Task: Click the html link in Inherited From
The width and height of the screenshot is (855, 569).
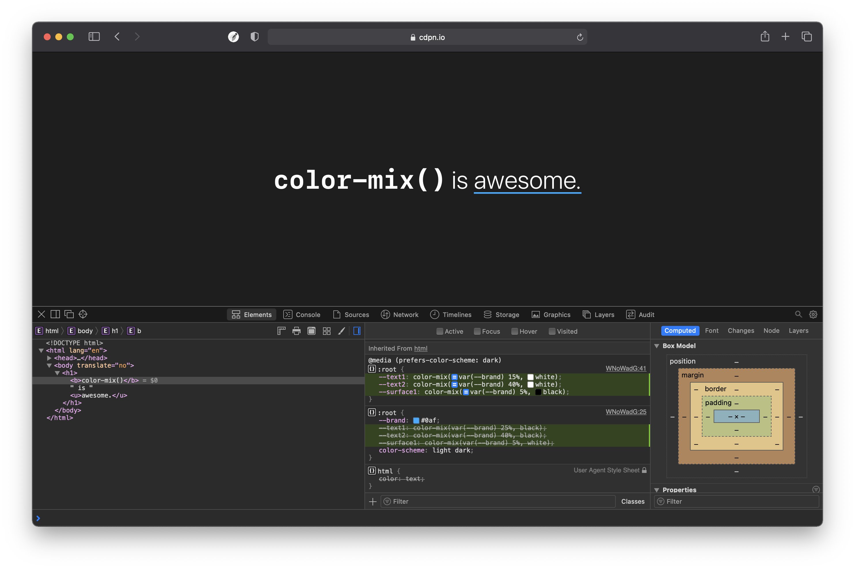Action: (x=420, y=348)
